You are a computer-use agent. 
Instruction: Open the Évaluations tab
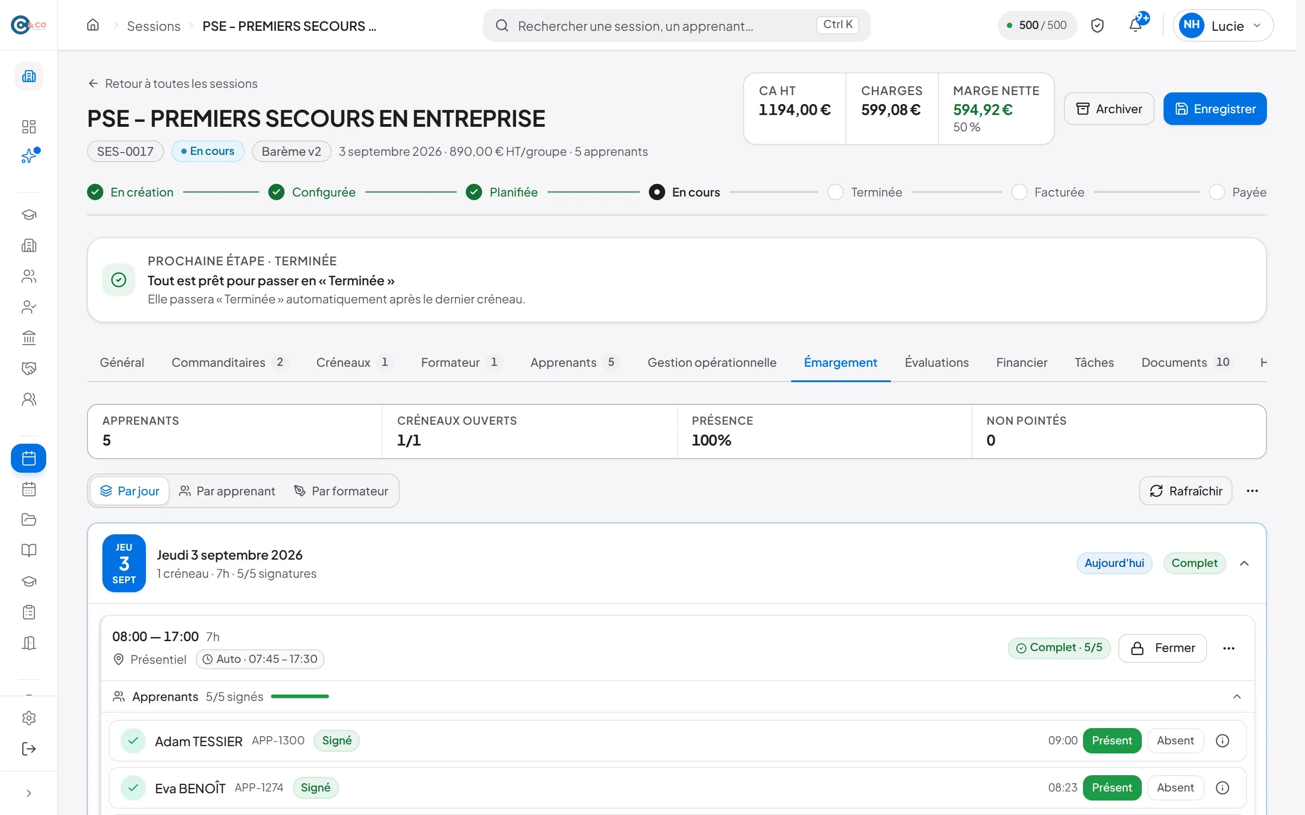pos(937,362)
